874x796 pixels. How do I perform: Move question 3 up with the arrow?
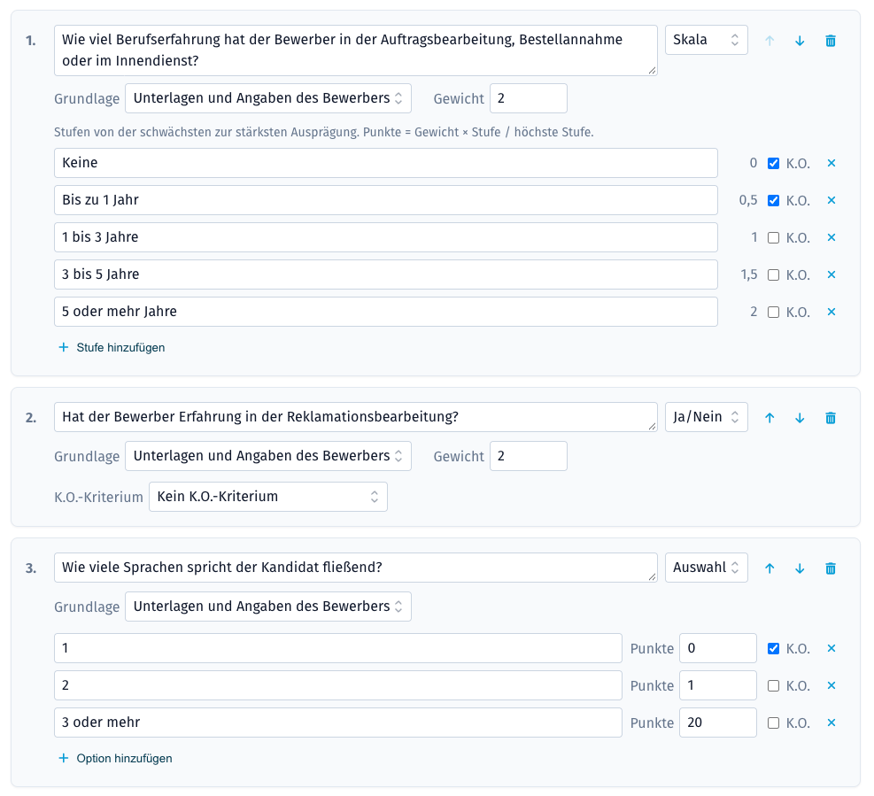coord(770,568)
